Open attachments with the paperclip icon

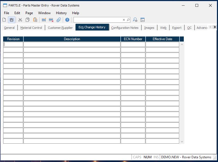pos(59,20)
